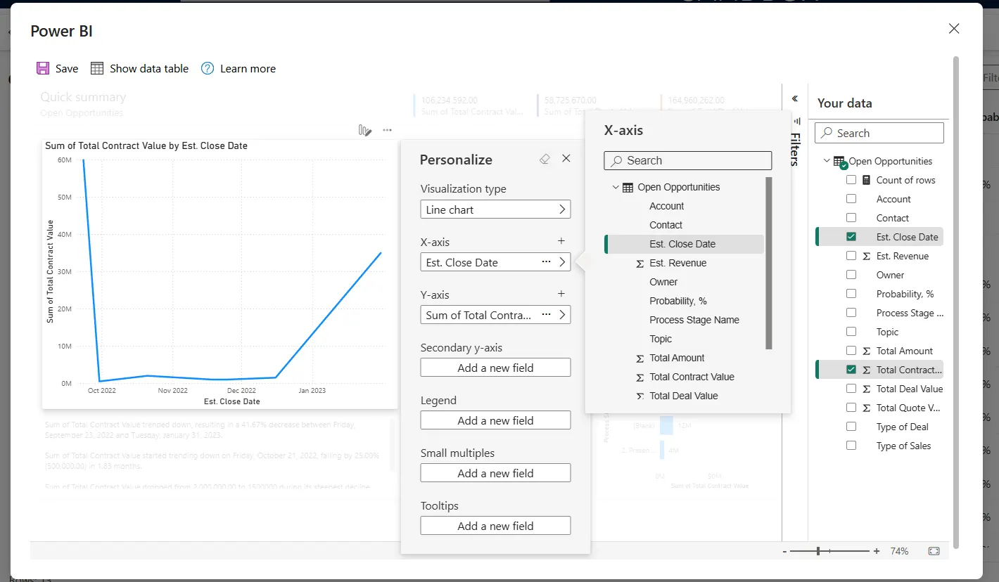Image resolution: width=999 pixels, height=582 pixels.
Task: Collapse Open Opportunities in Your data pane
Action: pos(827,161)
